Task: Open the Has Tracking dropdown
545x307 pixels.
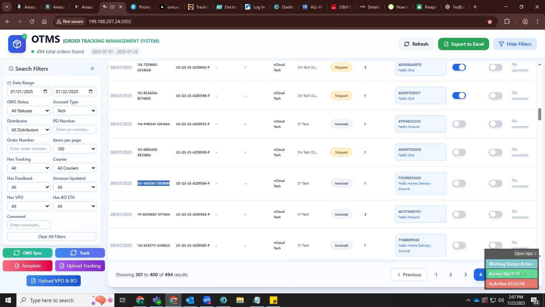Action: click(x=29, y=168)
